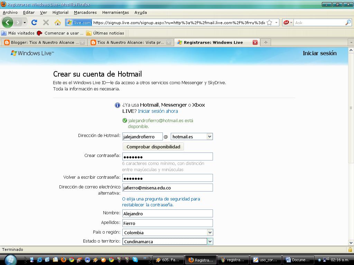The height and width of the screenshot is (265, 354).
Task: Open the Herramientas menu
Action: pyautogui.click(x=115, y=12)
